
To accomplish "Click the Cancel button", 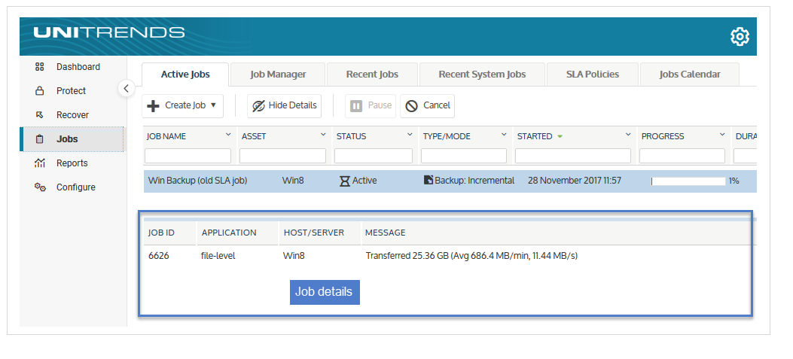I will click(x=427, y=105).
